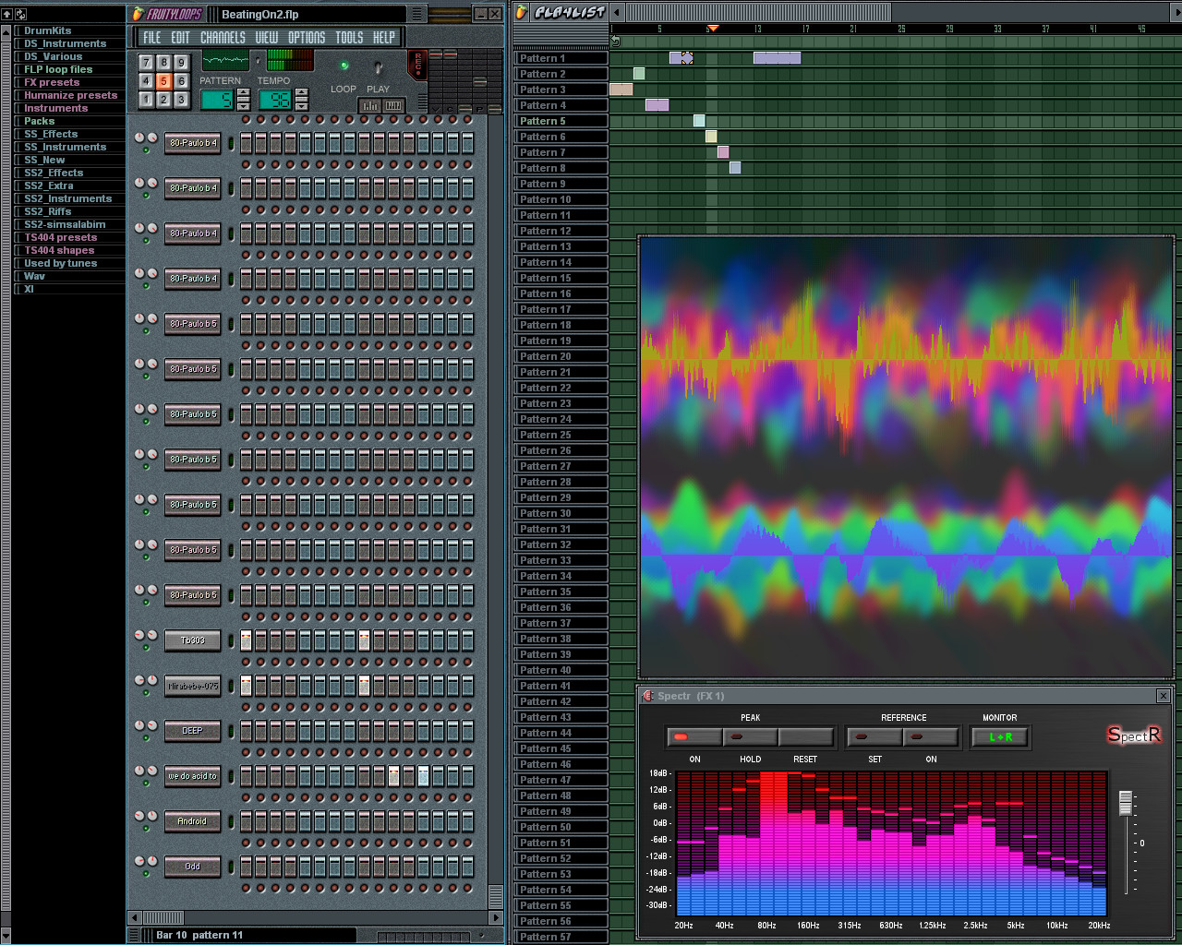Expand the DrumKits folder in the browser
Screen dimensions: 1182x945
tap(47, 30)
